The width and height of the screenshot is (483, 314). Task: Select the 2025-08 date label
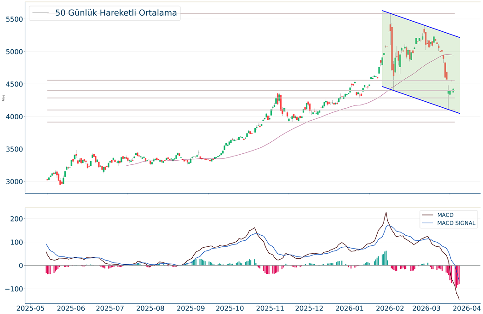click(151, 308)
